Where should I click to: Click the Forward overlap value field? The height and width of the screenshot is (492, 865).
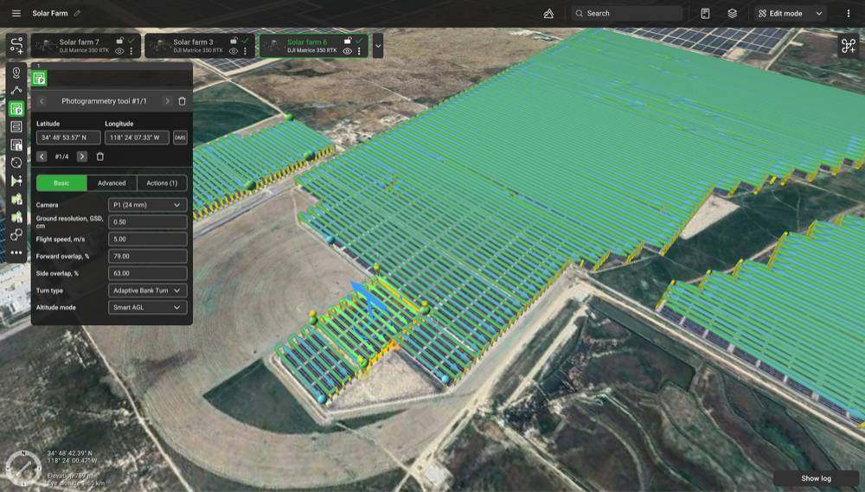[x=148, y=256]
